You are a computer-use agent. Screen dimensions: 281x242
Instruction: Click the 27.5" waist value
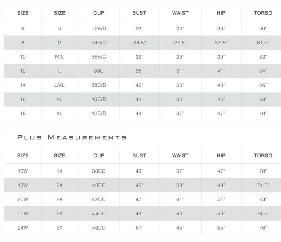point(180,43)
